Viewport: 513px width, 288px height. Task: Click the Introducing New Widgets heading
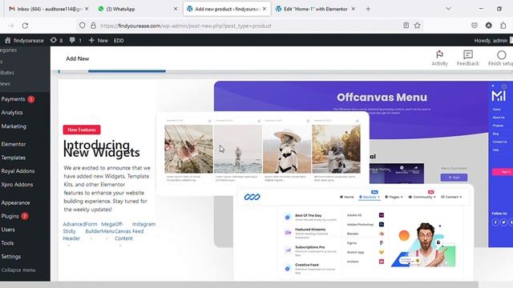(x=102, y=149)
